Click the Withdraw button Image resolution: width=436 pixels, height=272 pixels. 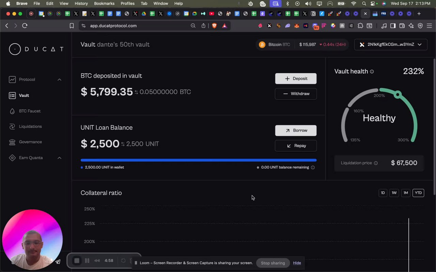click(296, 94)
